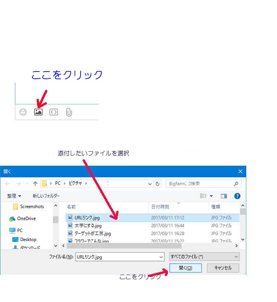277x302 pixels.
Task: Open the emoji smiley picker
Action: (23, 112)
